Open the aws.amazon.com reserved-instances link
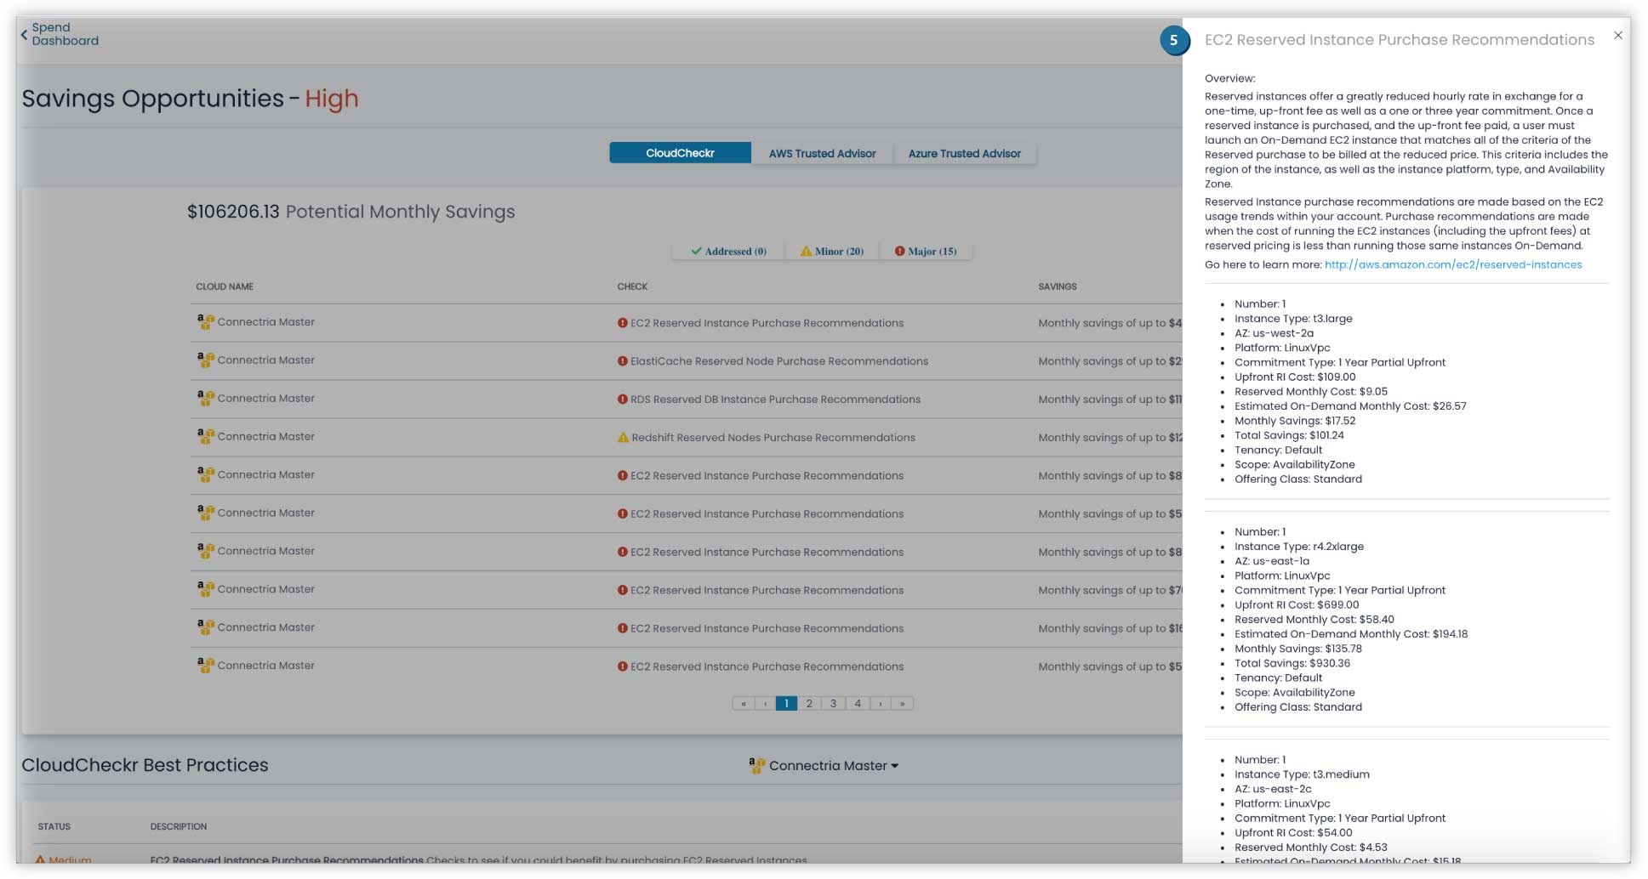The width and height of the screenshot is (1648, 879). pos(1453,265)
